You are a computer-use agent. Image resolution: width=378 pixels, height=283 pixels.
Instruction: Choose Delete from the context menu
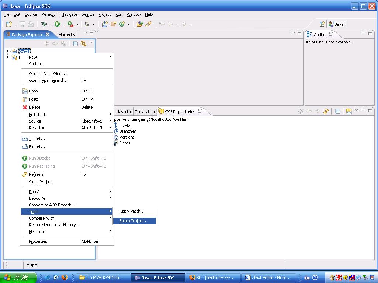coord(67,107)
